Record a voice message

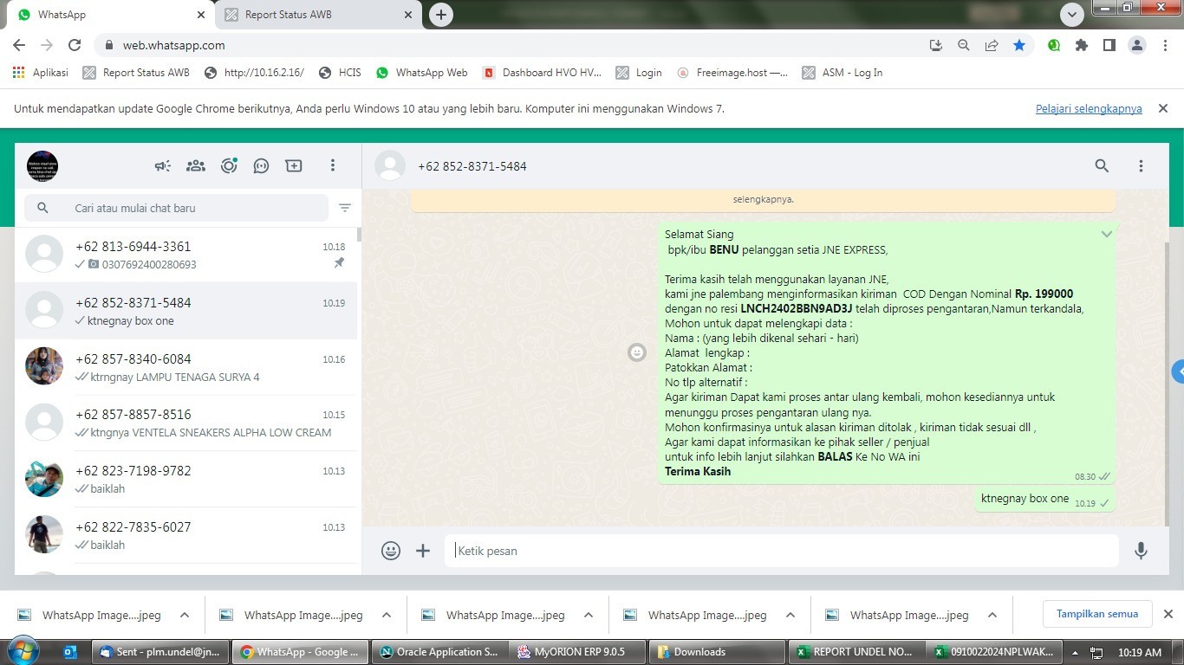pos(1141,550)
